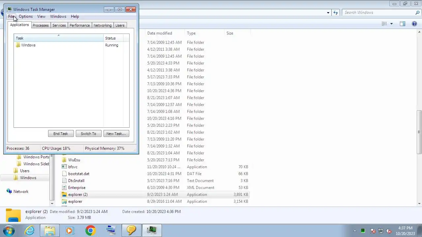The height and width of the screenshot is (237, 422).
Task: Open the view options dropdown arrow
Action: pyautogui.click(x=391, y=24)
